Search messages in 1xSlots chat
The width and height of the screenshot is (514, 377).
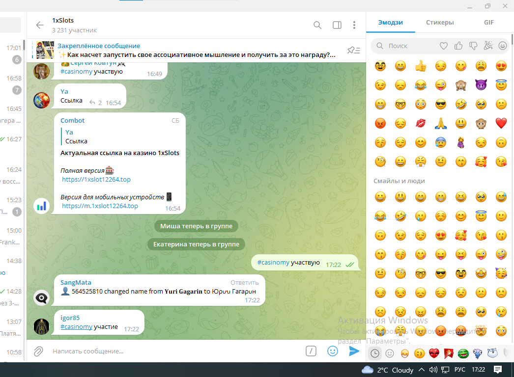317,25
